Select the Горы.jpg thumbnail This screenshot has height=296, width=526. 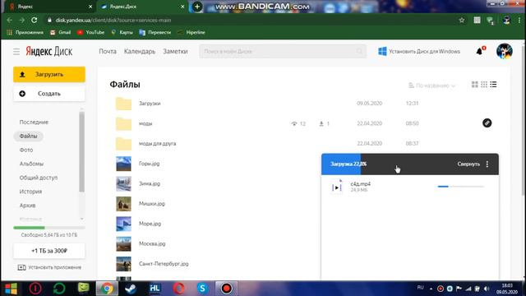click(123, 164)
